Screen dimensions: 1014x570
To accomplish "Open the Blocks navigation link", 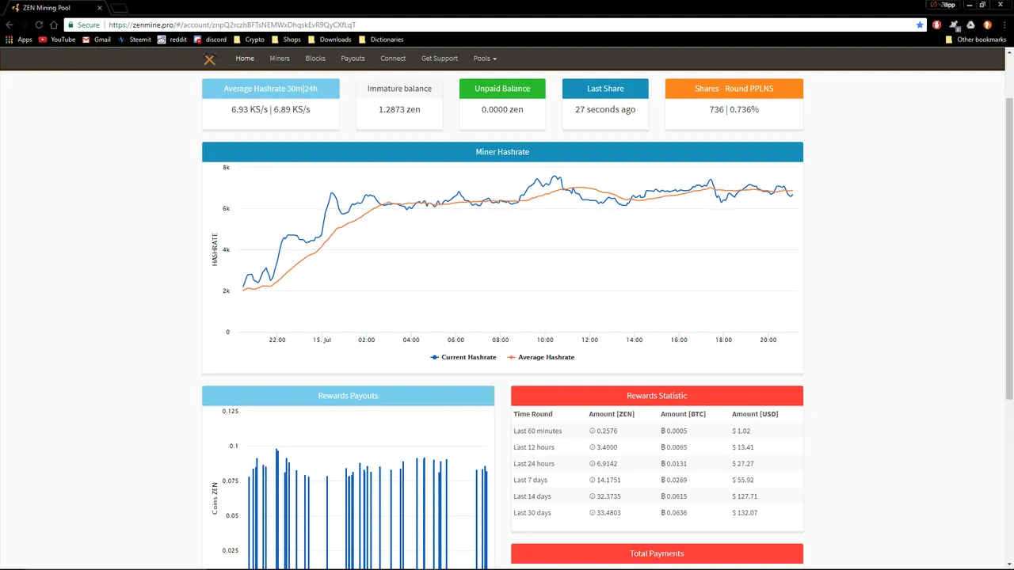I will click(x=315, y=59).
